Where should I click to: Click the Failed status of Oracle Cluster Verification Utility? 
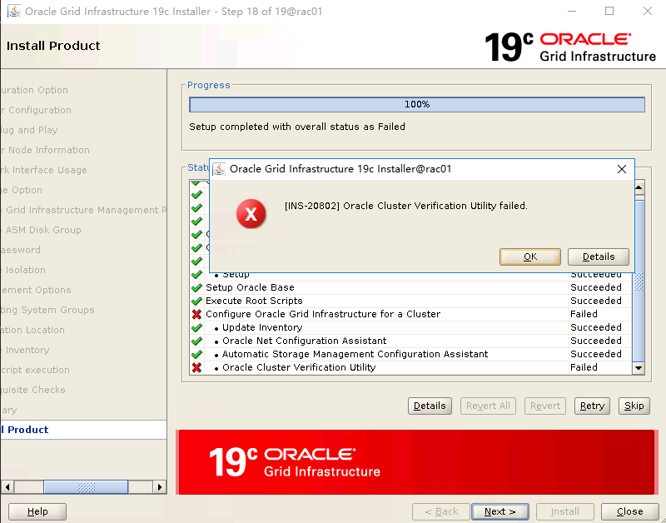pos(584,367)
